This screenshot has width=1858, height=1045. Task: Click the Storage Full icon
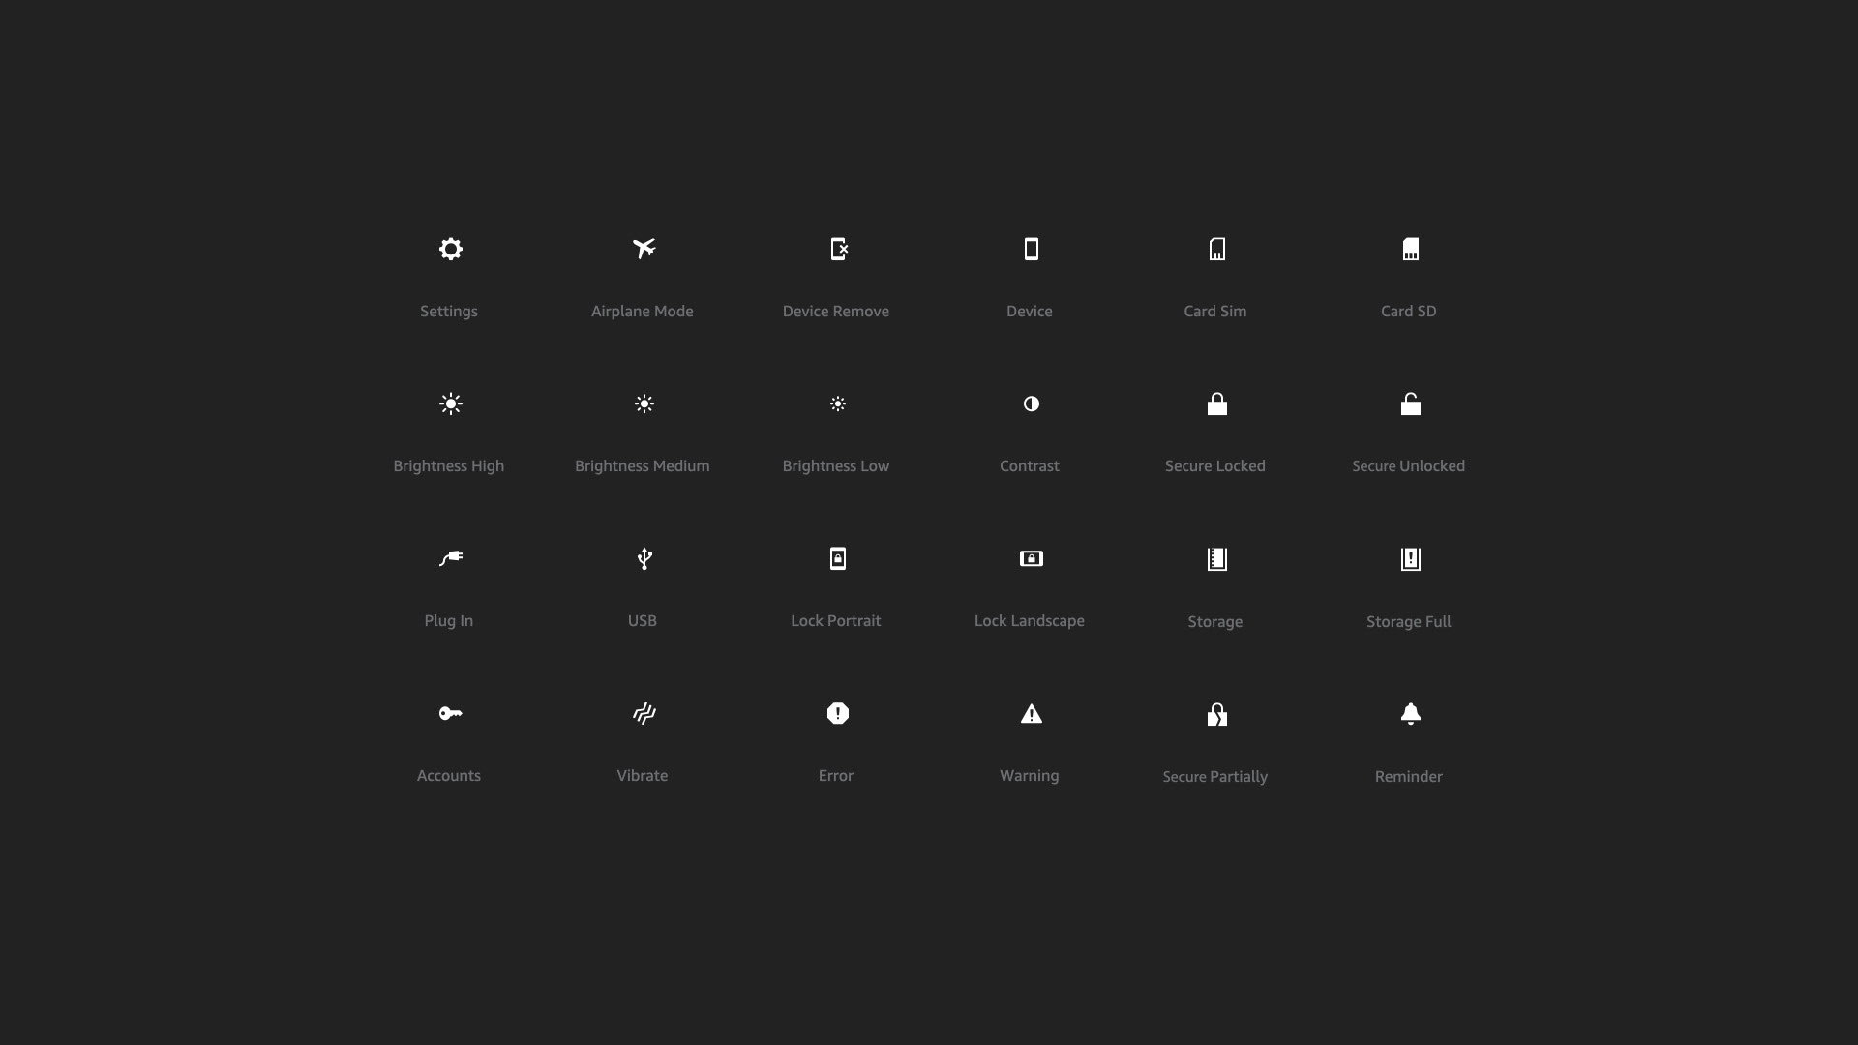(x=1410, y=558)
